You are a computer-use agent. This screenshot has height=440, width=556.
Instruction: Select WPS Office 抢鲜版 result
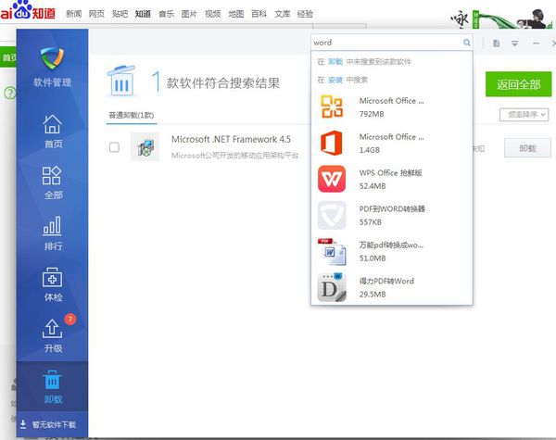point(391,179)
